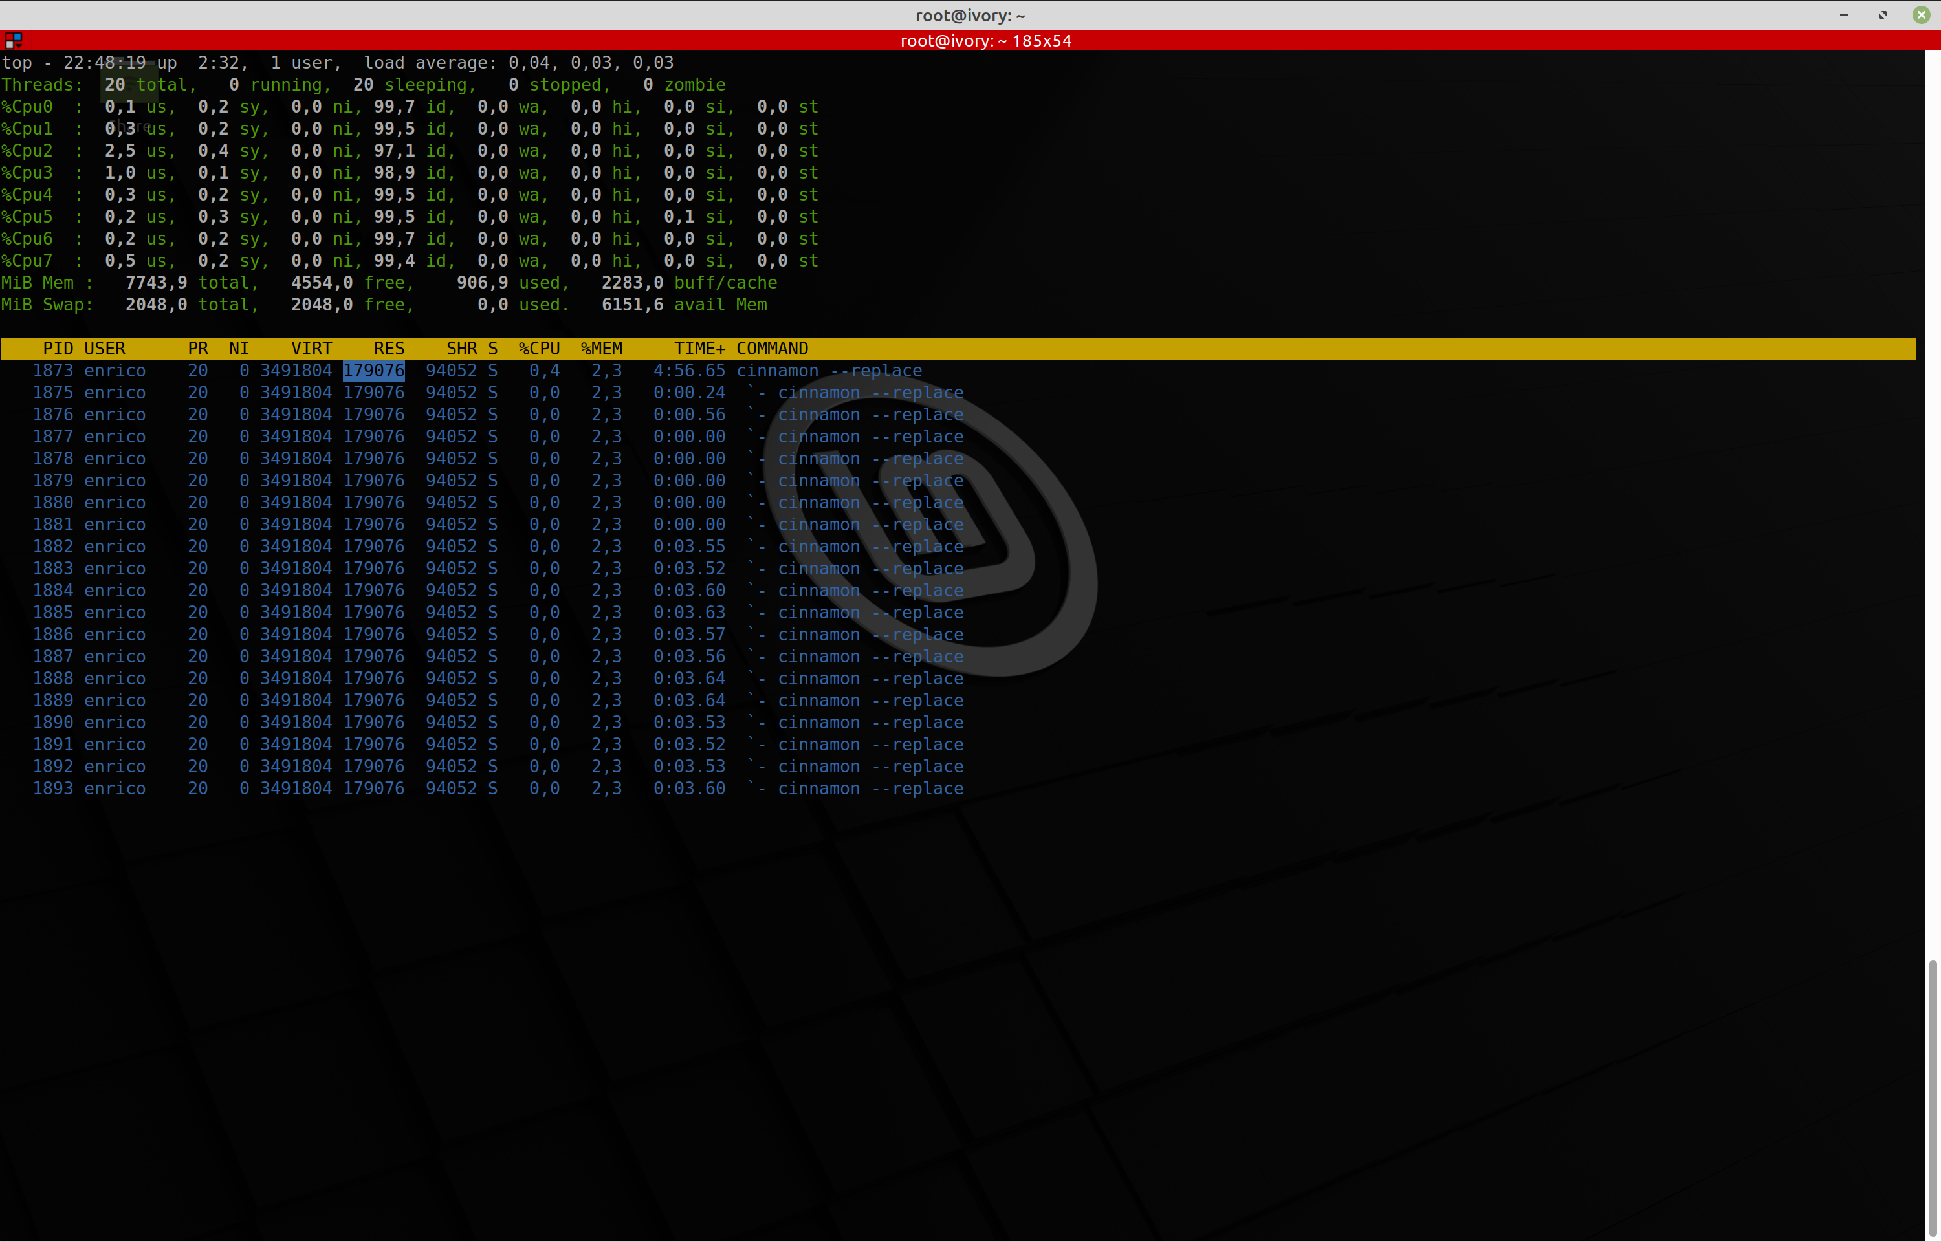Click PID 1883 row
Screen dimensions: 1941x1242
[x=498, y=569]
